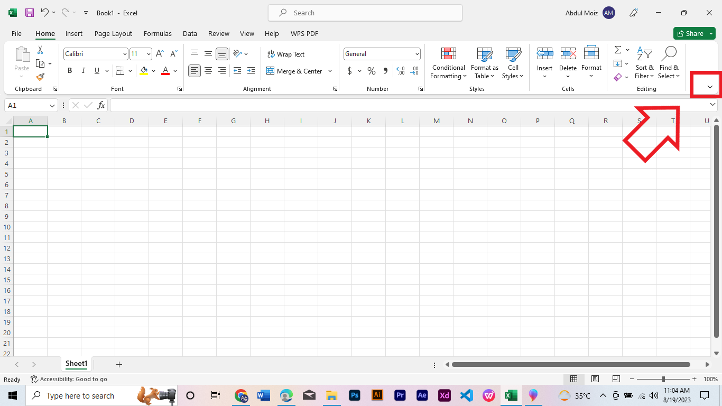Image resolution: width=722 pixels, height=406 pixels.
Task: Click the Orientation text angle icon
Action: click(237, 53)
